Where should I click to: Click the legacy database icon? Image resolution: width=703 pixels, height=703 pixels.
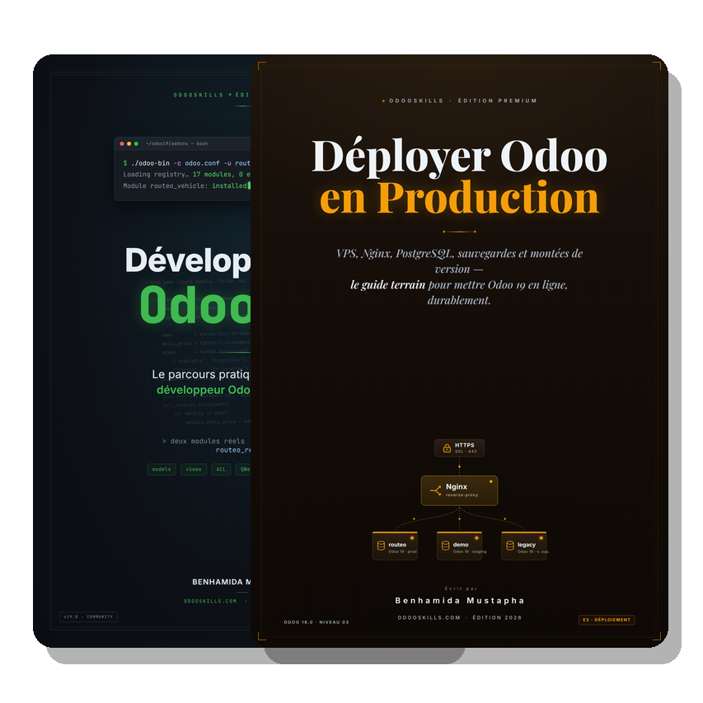coord(510,546)
